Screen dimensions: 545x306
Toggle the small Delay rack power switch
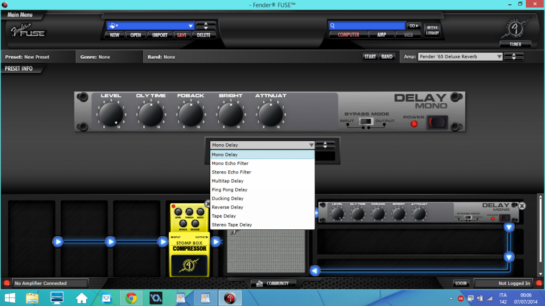(x=505, y=218)
